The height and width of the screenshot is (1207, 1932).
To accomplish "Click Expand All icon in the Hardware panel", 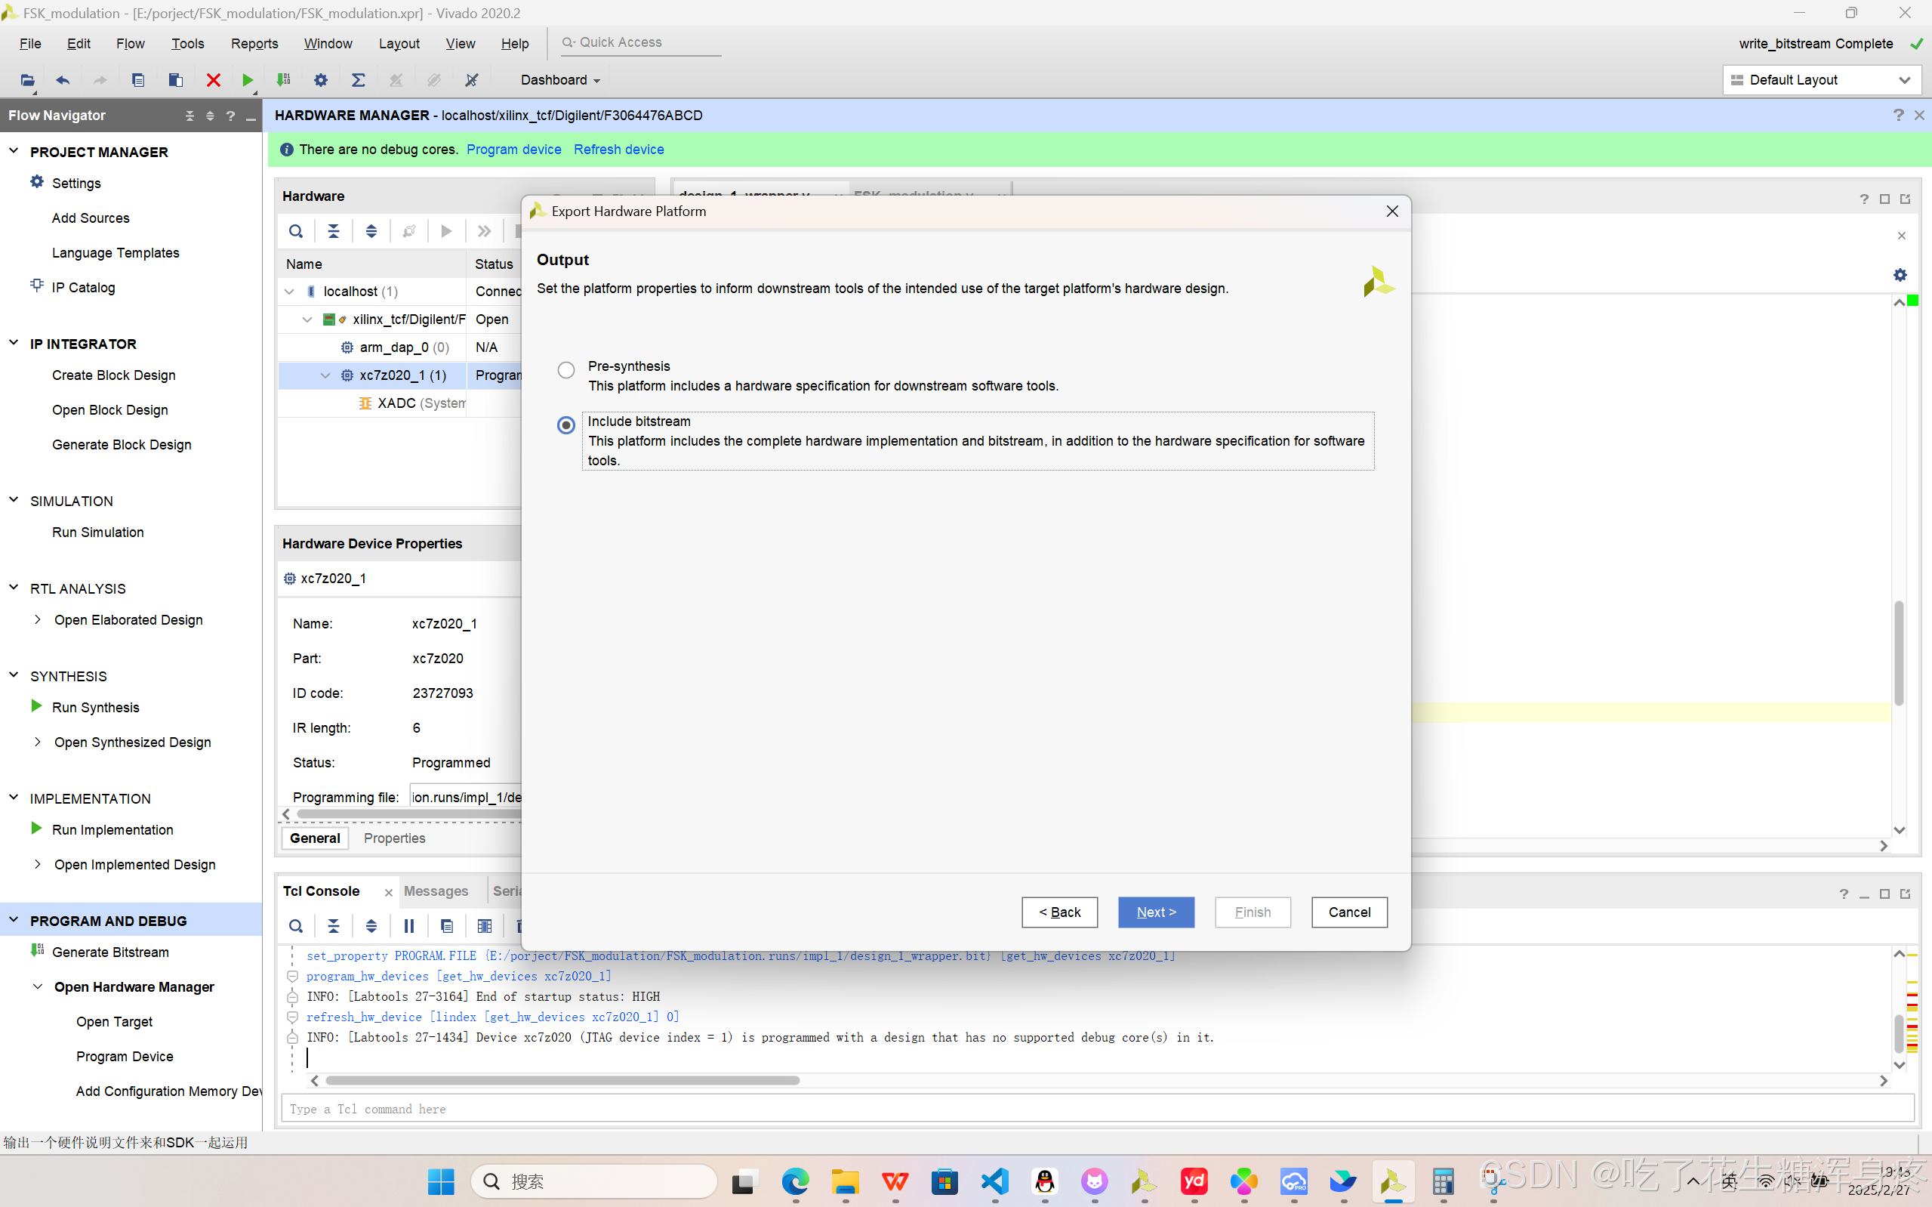I will [371, 231].
